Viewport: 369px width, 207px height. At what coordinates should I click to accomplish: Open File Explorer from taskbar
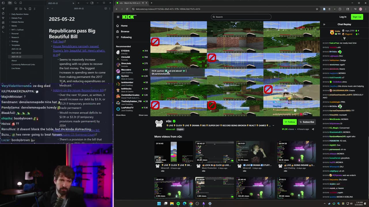coord(172,204)
